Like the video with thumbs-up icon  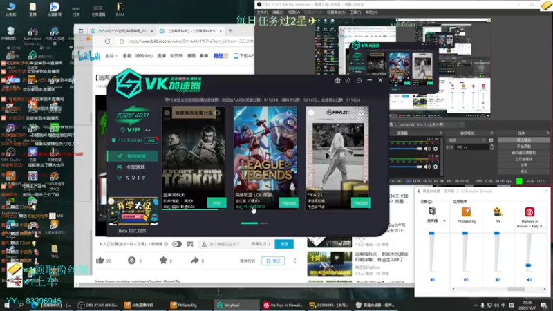100,261
